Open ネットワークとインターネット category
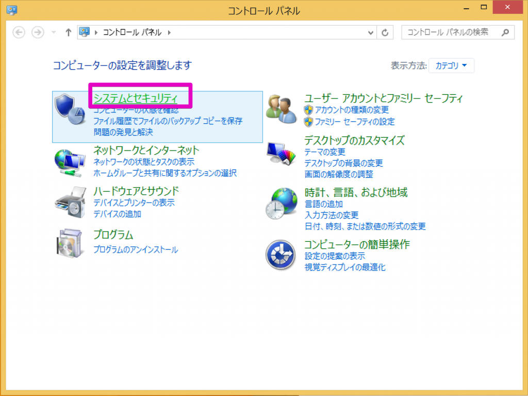Viewport: 528px width, 396px height. tap(146, 150)
